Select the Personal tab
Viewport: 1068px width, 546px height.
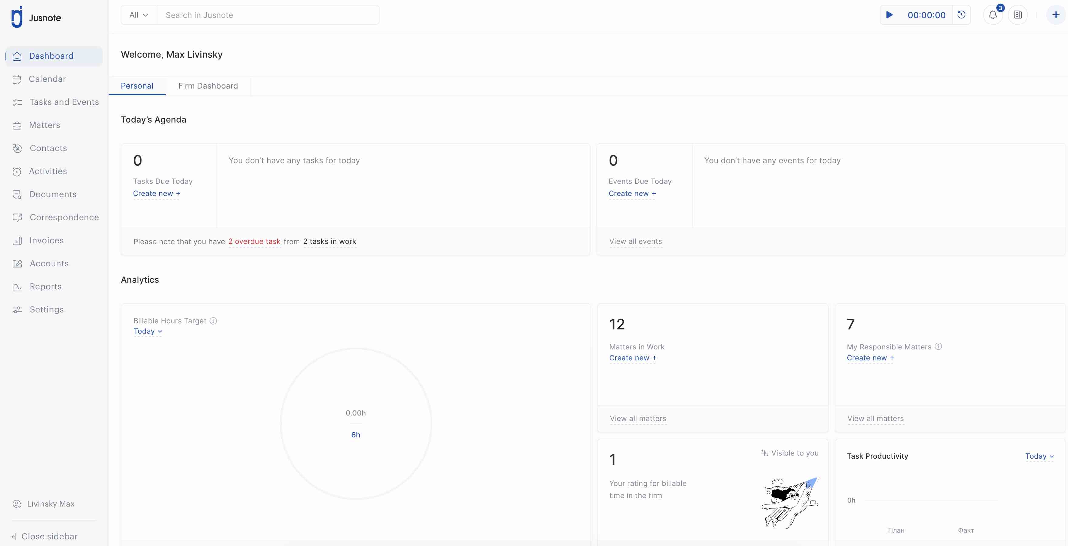coord(137,86)
